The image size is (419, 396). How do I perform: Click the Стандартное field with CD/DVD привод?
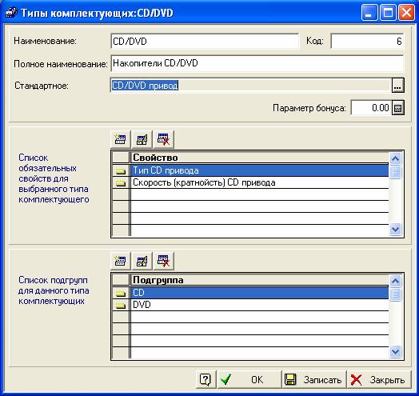[x=251, y=86]
